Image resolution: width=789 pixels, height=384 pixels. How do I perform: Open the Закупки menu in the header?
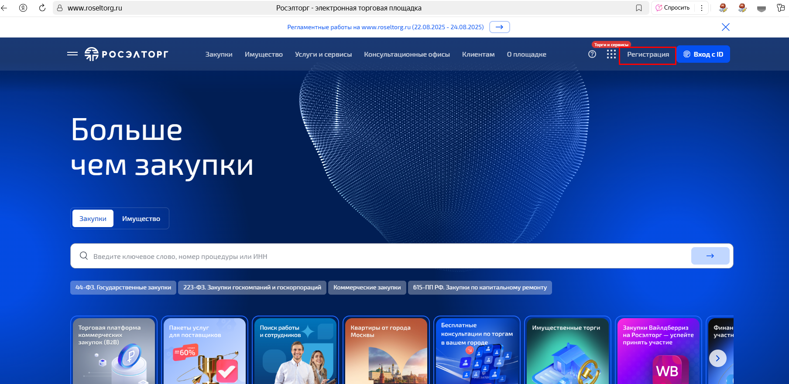(x=219, y=54)
